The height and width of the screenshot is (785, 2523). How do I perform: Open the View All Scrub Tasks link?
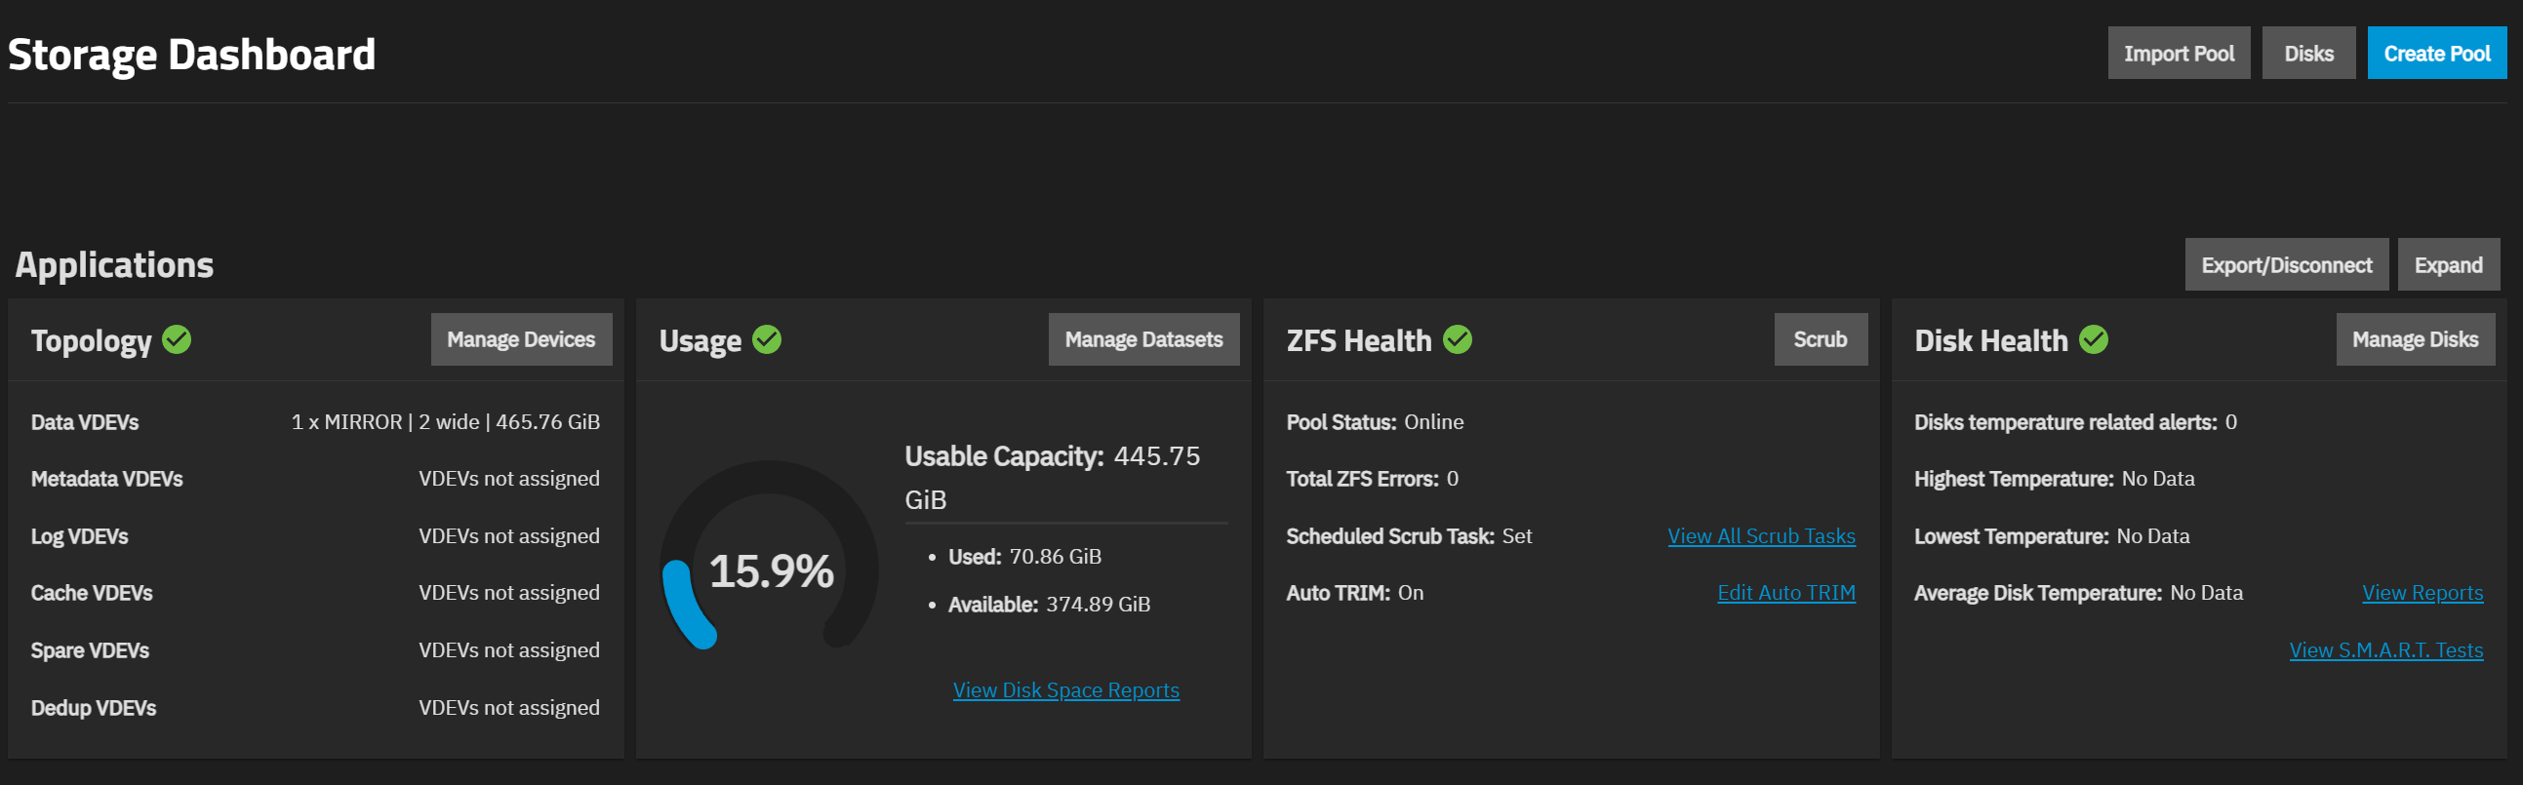point(1761,536)
